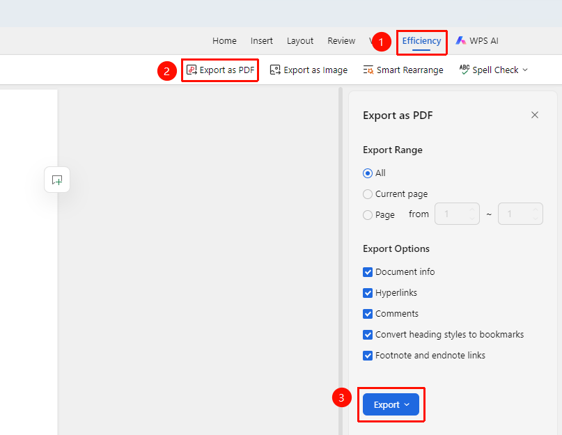Click the Export Options heading text

pos(396,248)
